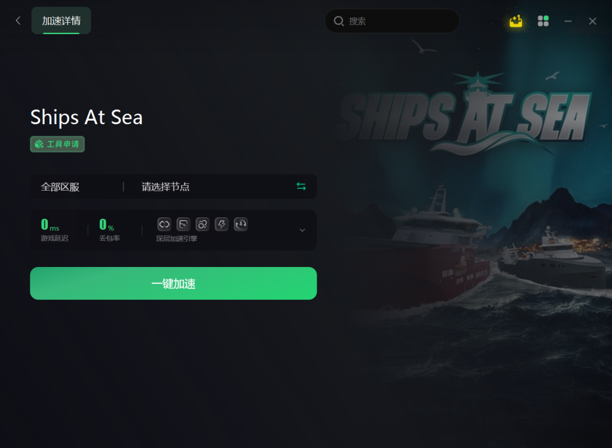
Task: Click the green swap arrows node icon
Action: (301, 186)
